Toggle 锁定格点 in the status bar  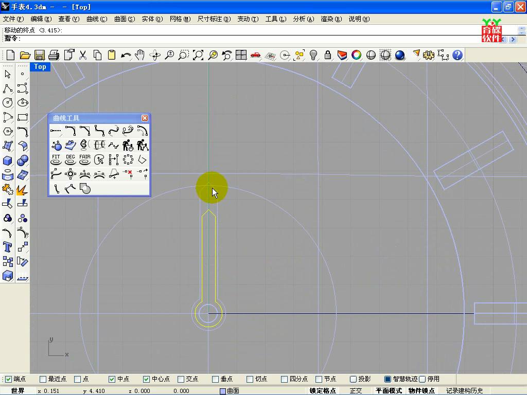[x=322, y=391]
